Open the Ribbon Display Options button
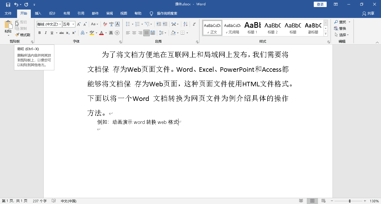This screenshot has height=204, width=381. point(336,4)
